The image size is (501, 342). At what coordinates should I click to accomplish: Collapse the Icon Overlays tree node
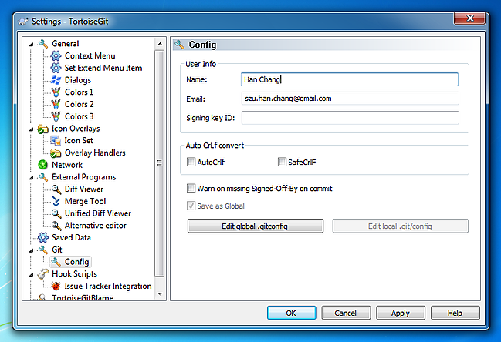(x=32, y=129)
